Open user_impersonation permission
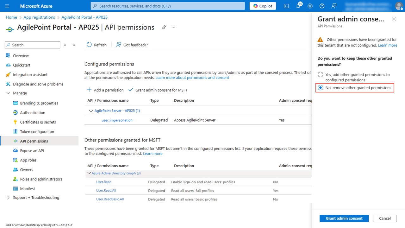Screen dimensions: 405x228 pos(117,120)
